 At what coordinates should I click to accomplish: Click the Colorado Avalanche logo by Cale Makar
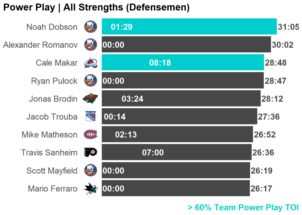91,63
